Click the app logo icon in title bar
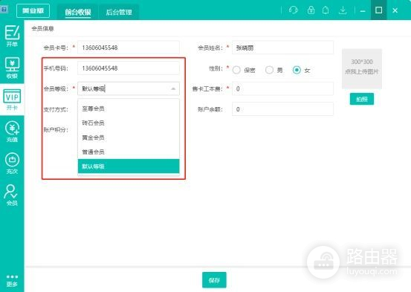The width and height of the screenshot is (411, 292). pyautogui.click(x=4, y=10)
